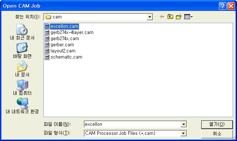
Task: Click the help question mark button
Action: tap(223, 6)
